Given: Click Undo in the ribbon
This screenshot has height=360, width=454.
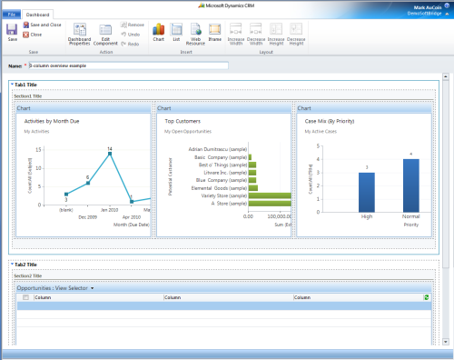Looking at the screenshot, I should (131, 35).
